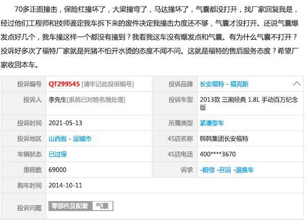Image resolution: width=306 pixels, height=221 pixels.
Task: Open the 已过保 vehicle status link
Action: click(58, 155)
